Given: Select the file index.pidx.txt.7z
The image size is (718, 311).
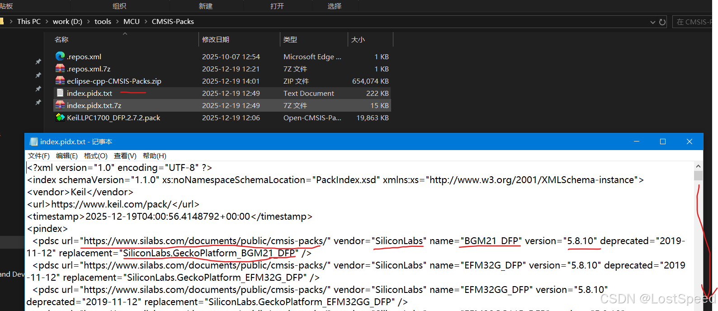Looking at the screenshot, I should (94, 105).
